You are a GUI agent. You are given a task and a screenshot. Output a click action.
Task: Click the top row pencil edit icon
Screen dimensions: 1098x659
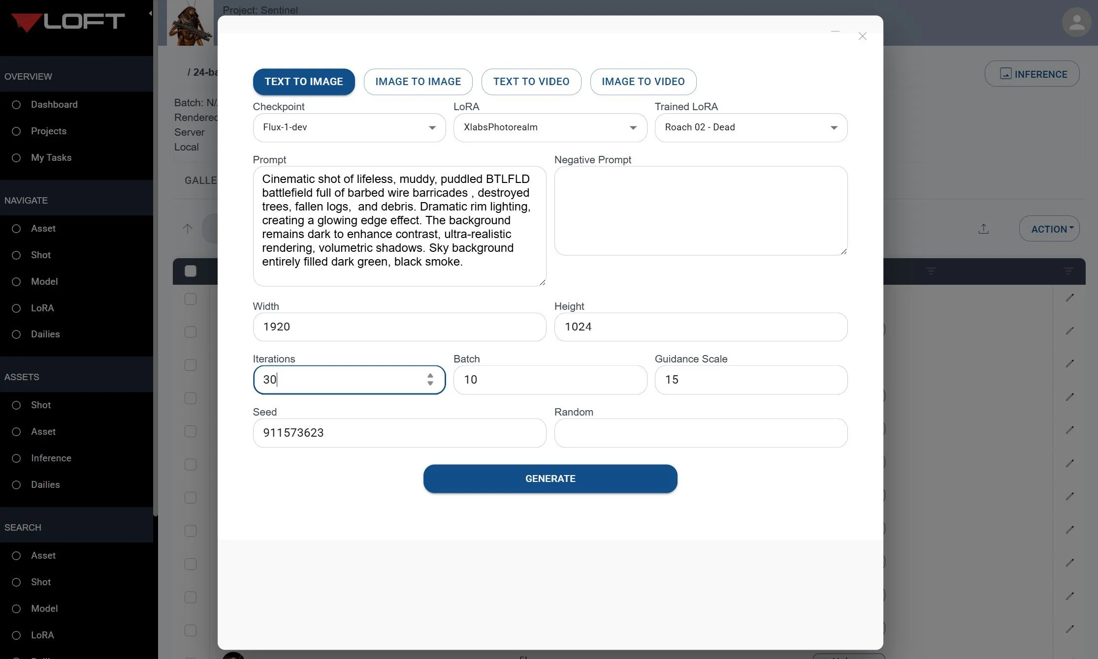1069,298
